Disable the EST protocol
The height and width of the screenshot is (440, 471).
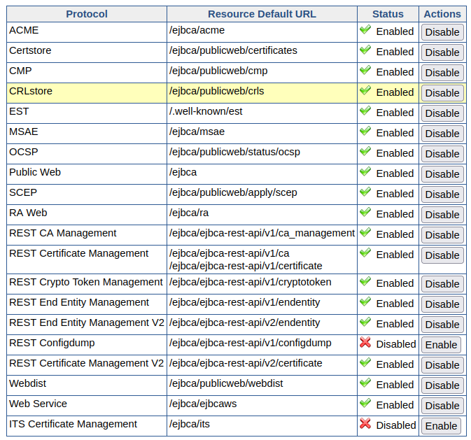coord(442,113)
